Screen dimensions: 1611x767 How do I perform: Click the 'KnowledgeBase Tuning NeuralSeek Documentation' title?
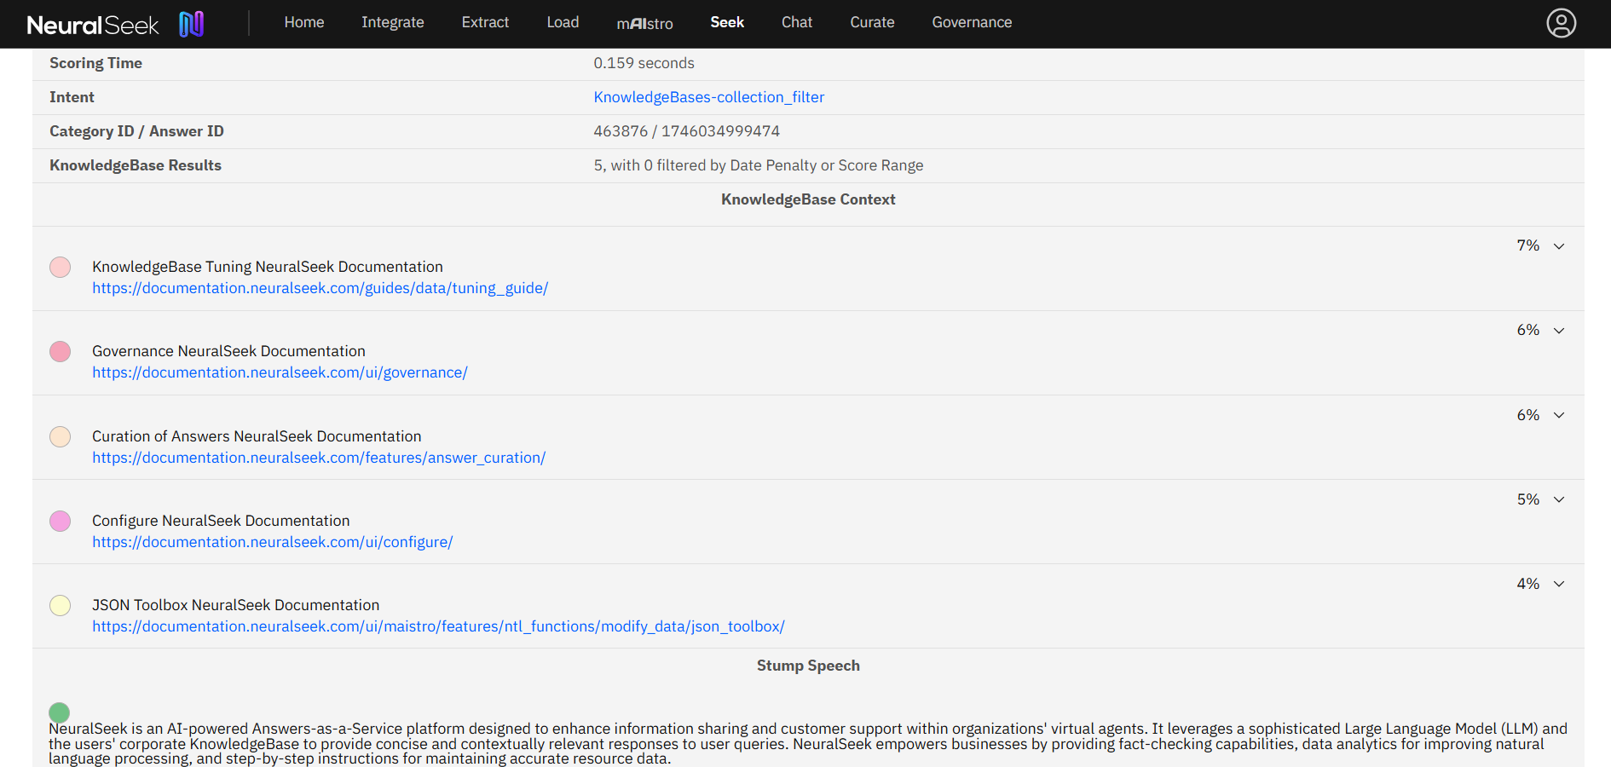pos(268,267)
